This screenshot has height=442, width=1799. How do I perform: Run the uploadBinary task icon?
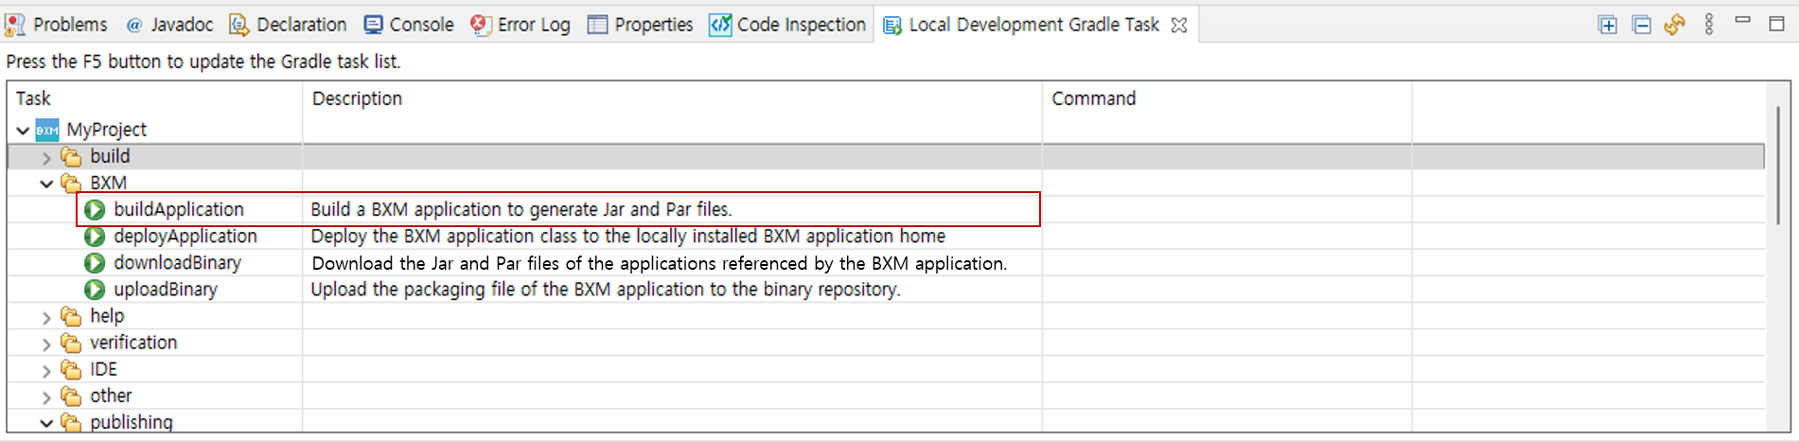[x=95, y=289]
